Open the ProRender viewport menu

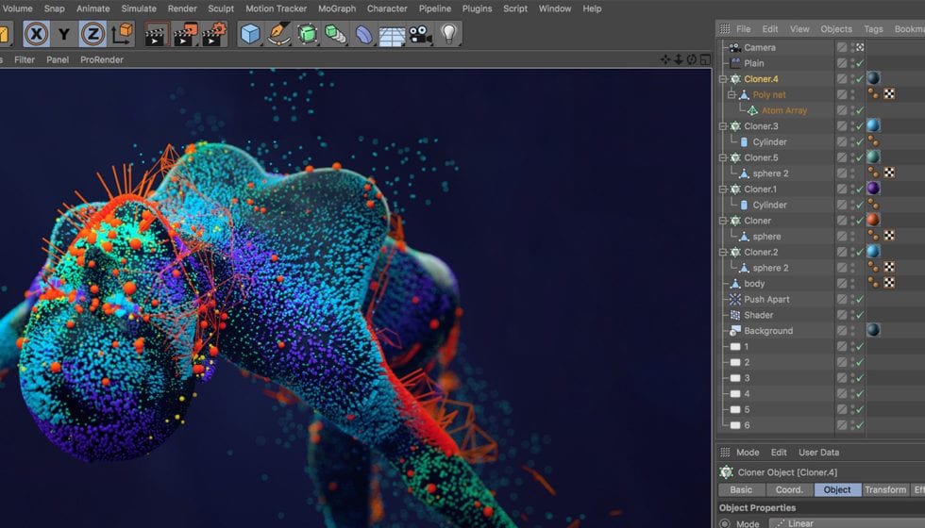(102, 59)
